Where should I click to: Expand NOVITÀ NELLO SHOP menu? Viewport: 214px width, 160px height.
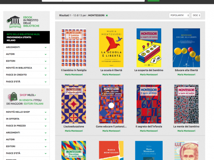click(26, 112)
